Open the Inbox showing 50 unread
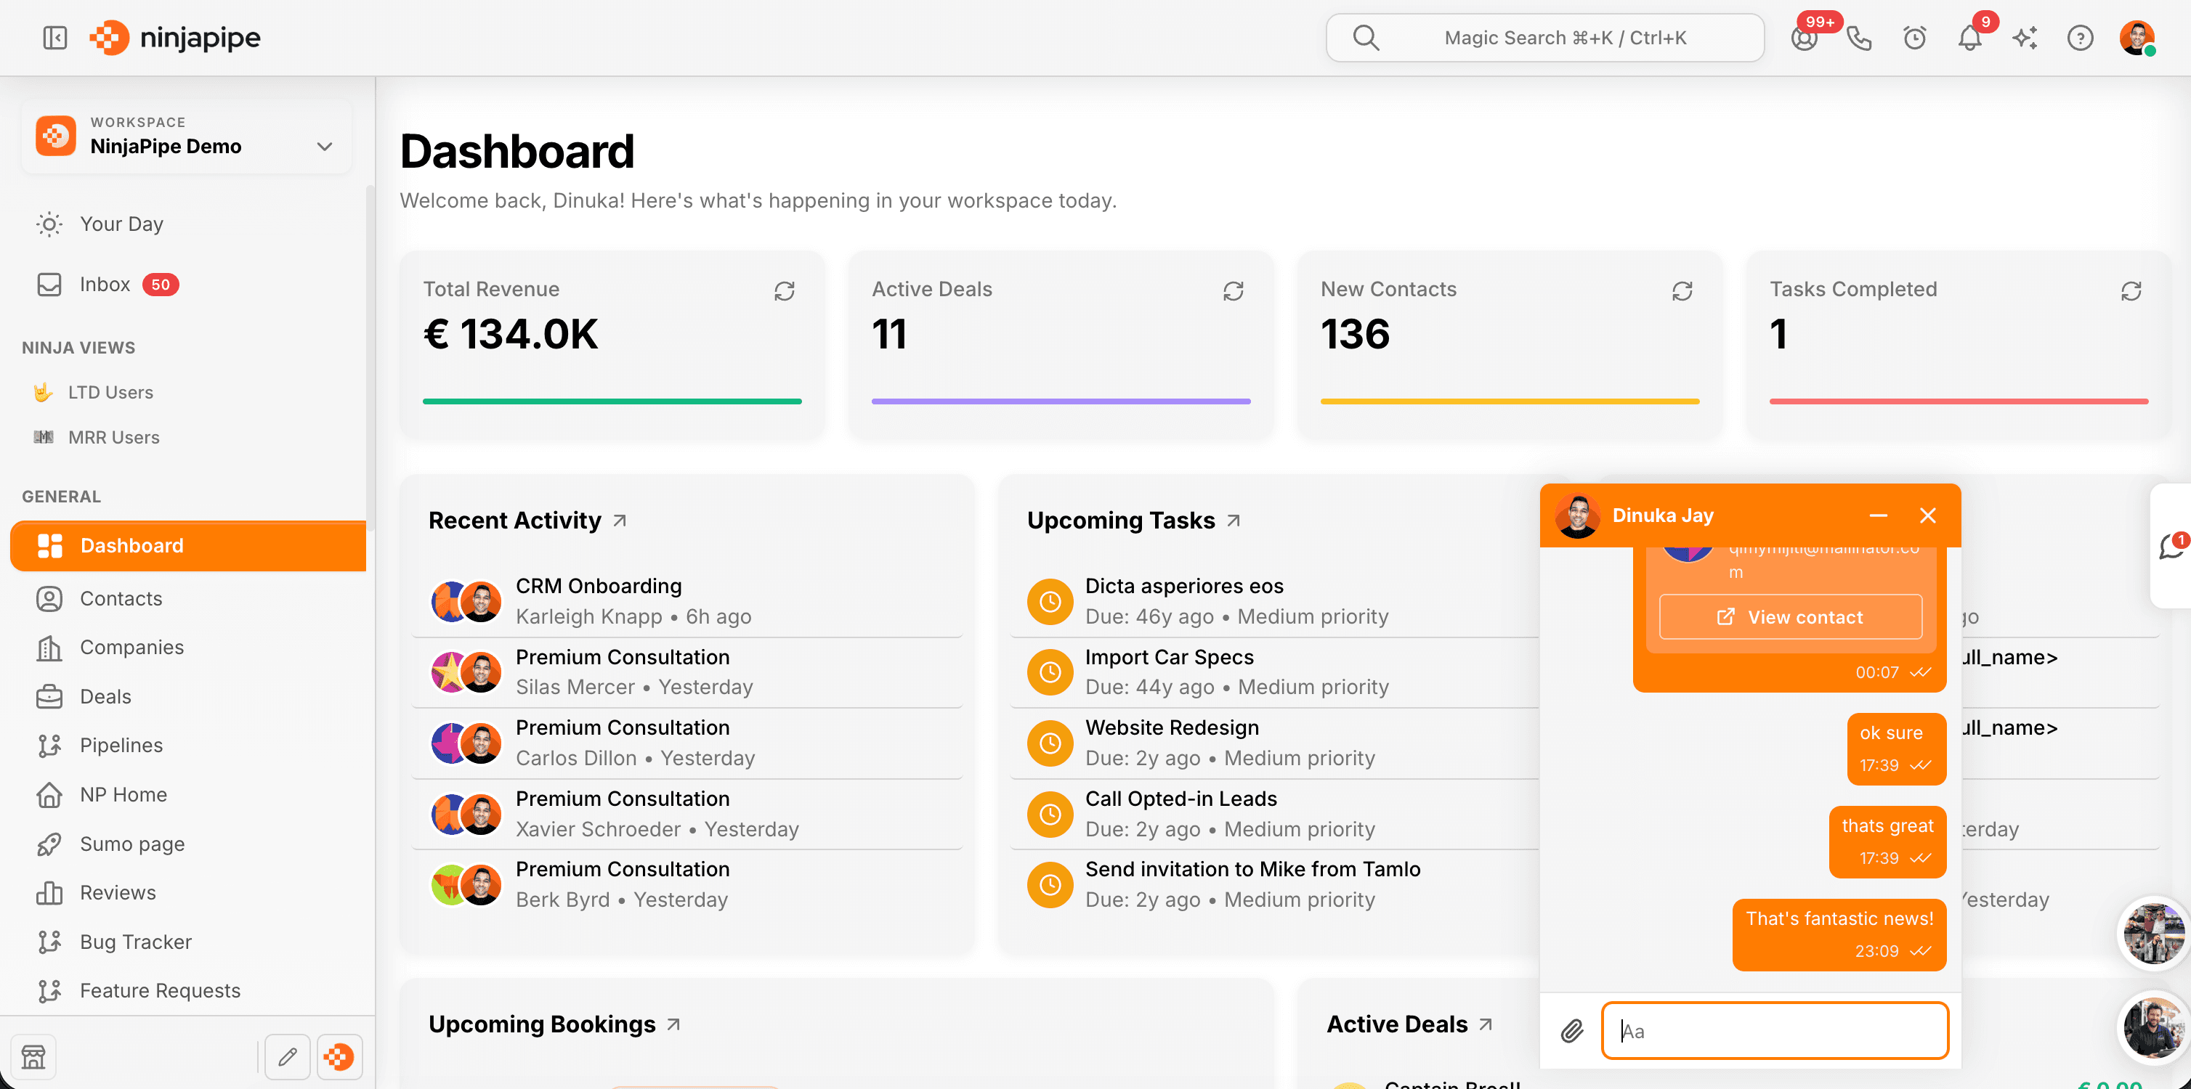 105,284
